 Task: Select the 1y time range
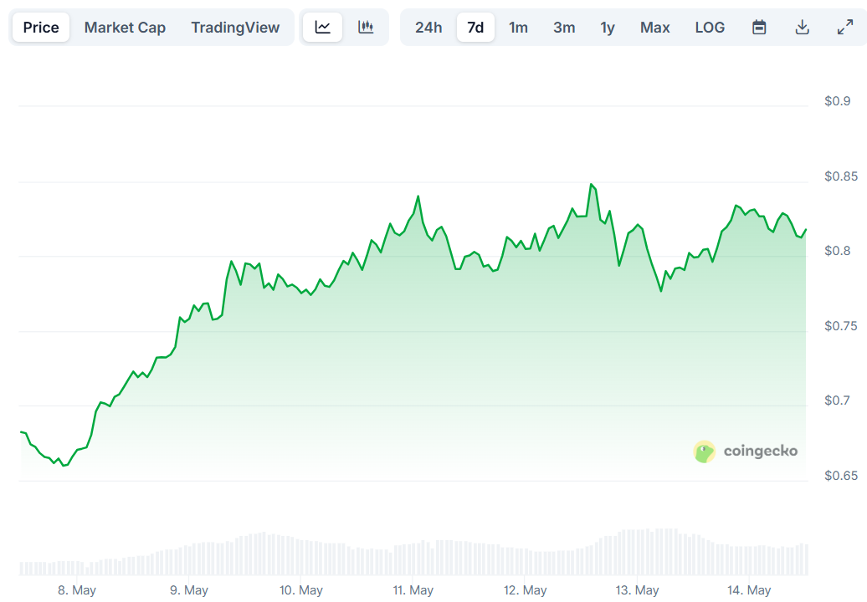[608, 27]
